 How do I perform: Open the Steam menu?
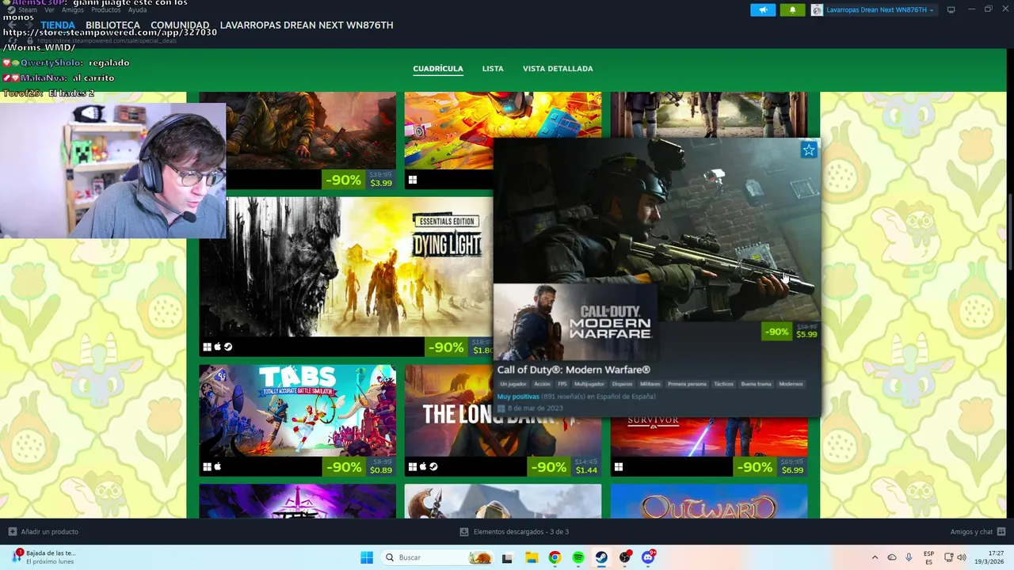[28, 10]
